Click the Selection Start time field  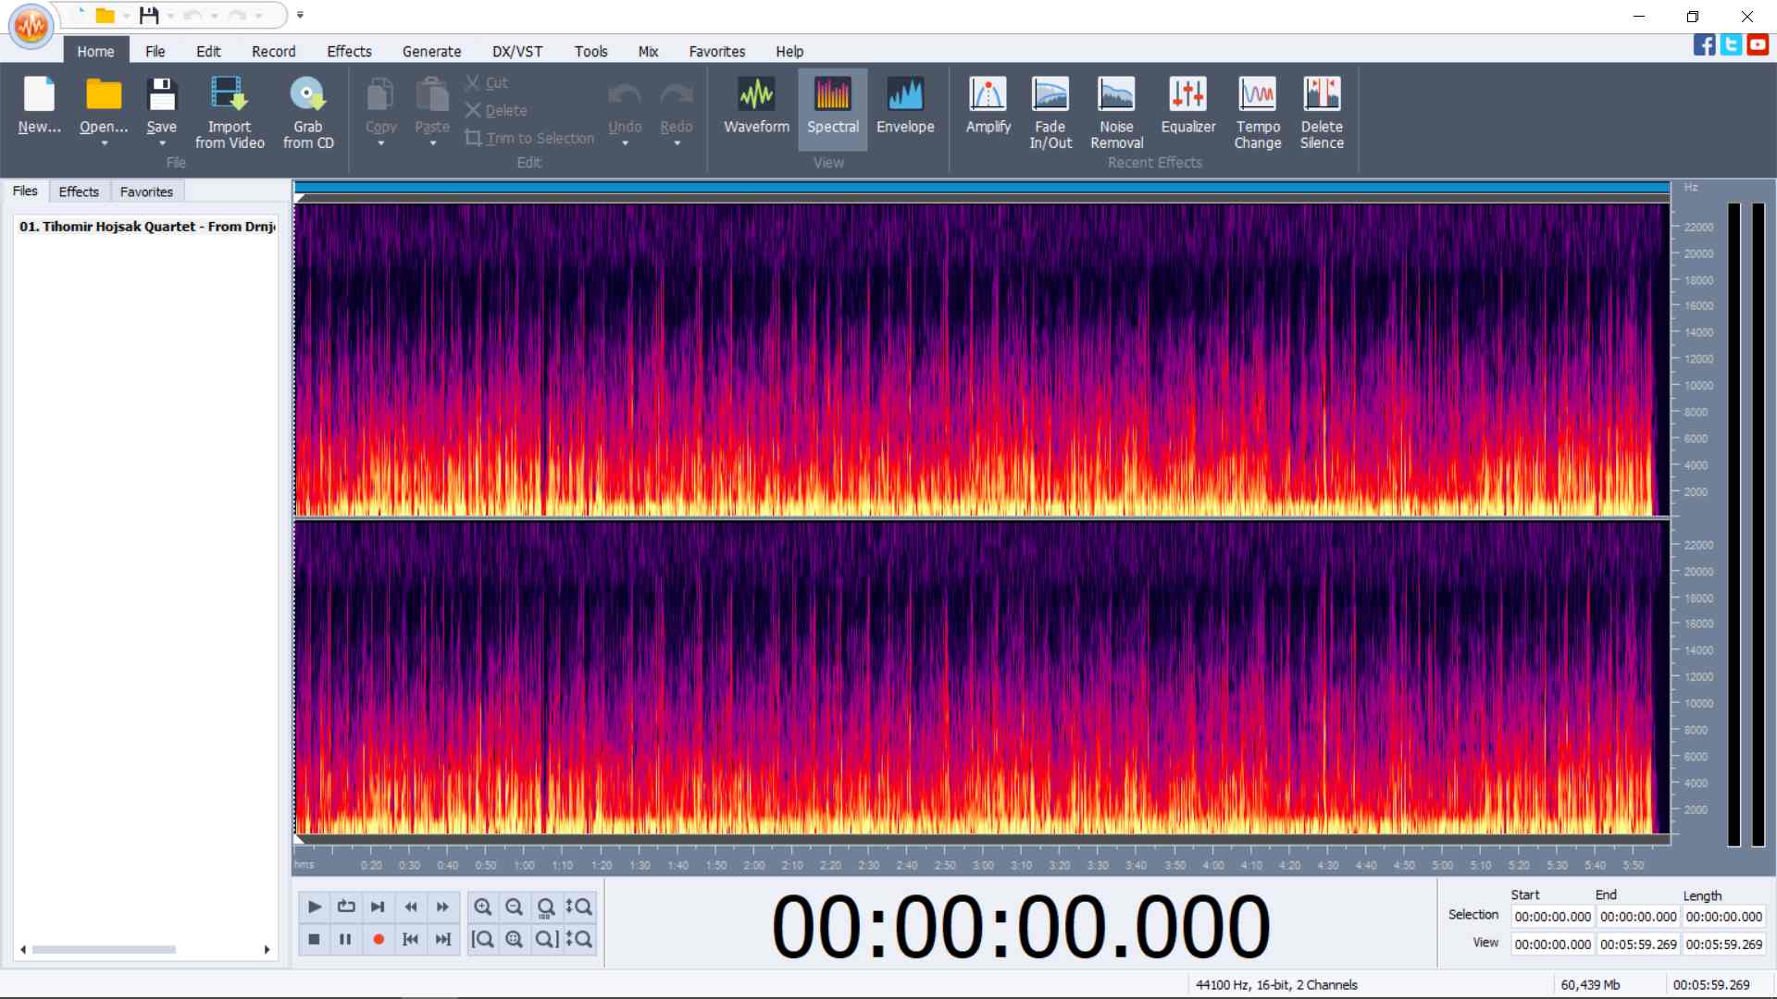(x=1552, y=917)
